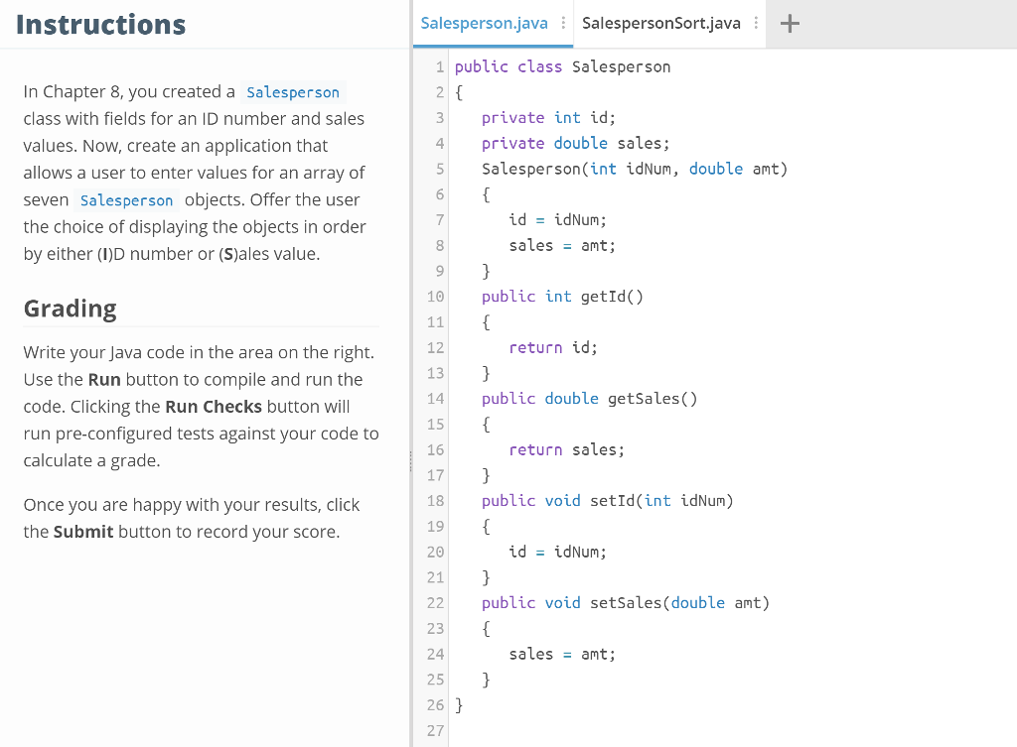The height and width of the screenshot is (747, 1017).
Task: Click 'sales = amt;' on line 24
Action: [x=562, y=655]
